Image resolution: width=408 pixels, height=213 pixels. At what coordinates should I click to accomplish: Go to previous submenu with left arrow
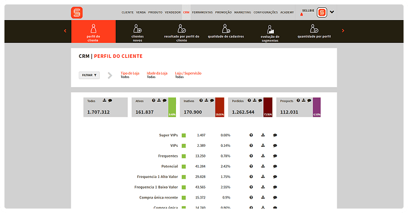coord(65,31)
